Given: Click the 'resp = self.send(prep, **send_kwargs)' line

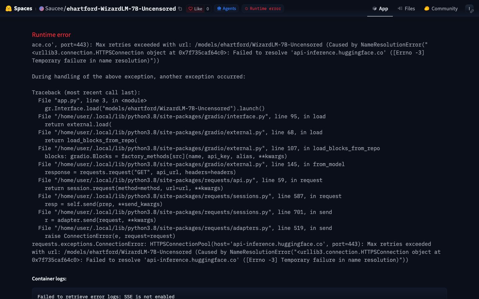Looking at the screenshot, I should [x=104, y=204].
